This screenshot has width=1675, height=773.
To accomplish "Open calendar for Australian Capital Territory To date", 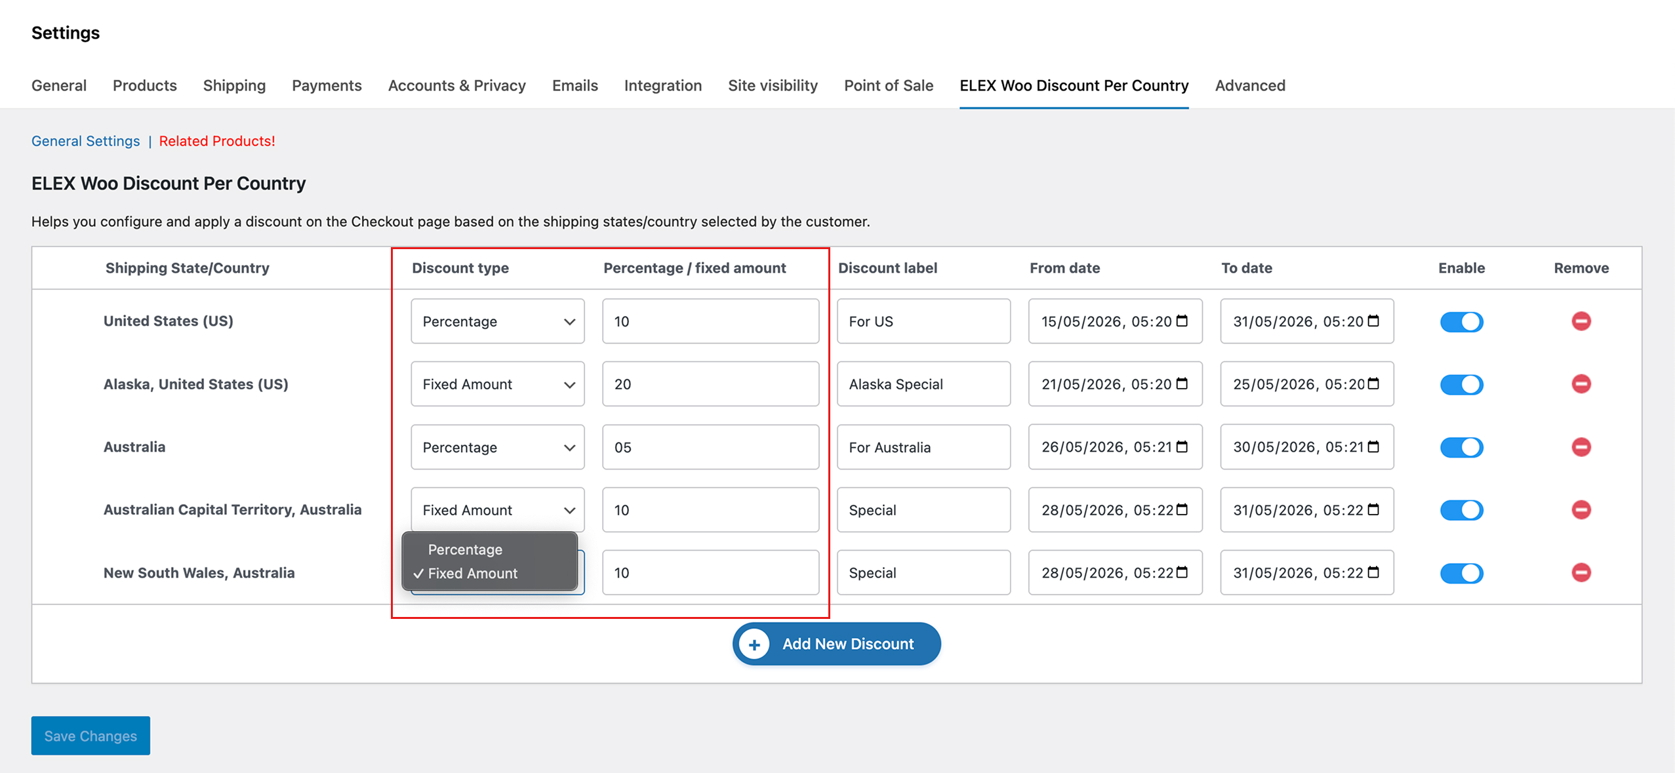I will 1373,509.
